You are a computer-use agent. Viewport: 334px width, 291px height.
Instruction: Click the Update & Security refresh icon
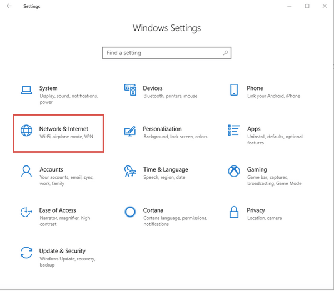click(x=26, y=253)
